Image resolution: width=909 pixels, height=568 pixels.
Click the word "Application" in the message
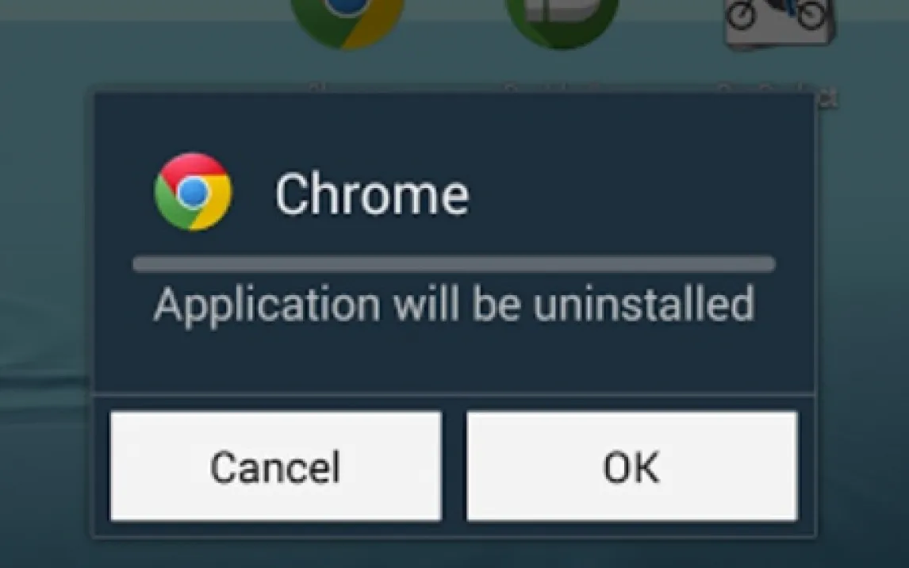pyautogui.click(x=267, y=305)
